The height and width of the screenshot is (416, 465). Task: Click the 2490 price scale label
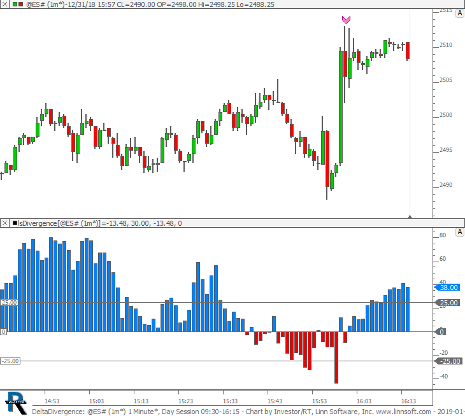coord(446,184)
